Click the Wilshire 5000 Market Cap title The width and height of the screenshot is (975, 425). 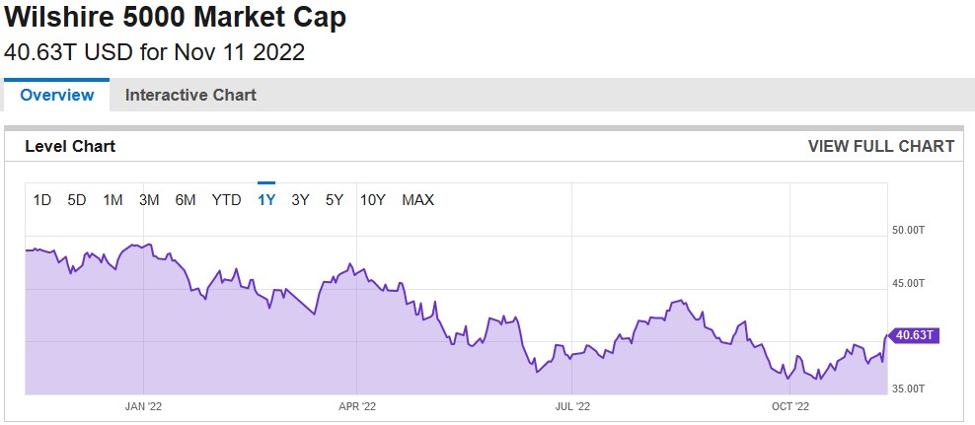click(x=176, y=18)
